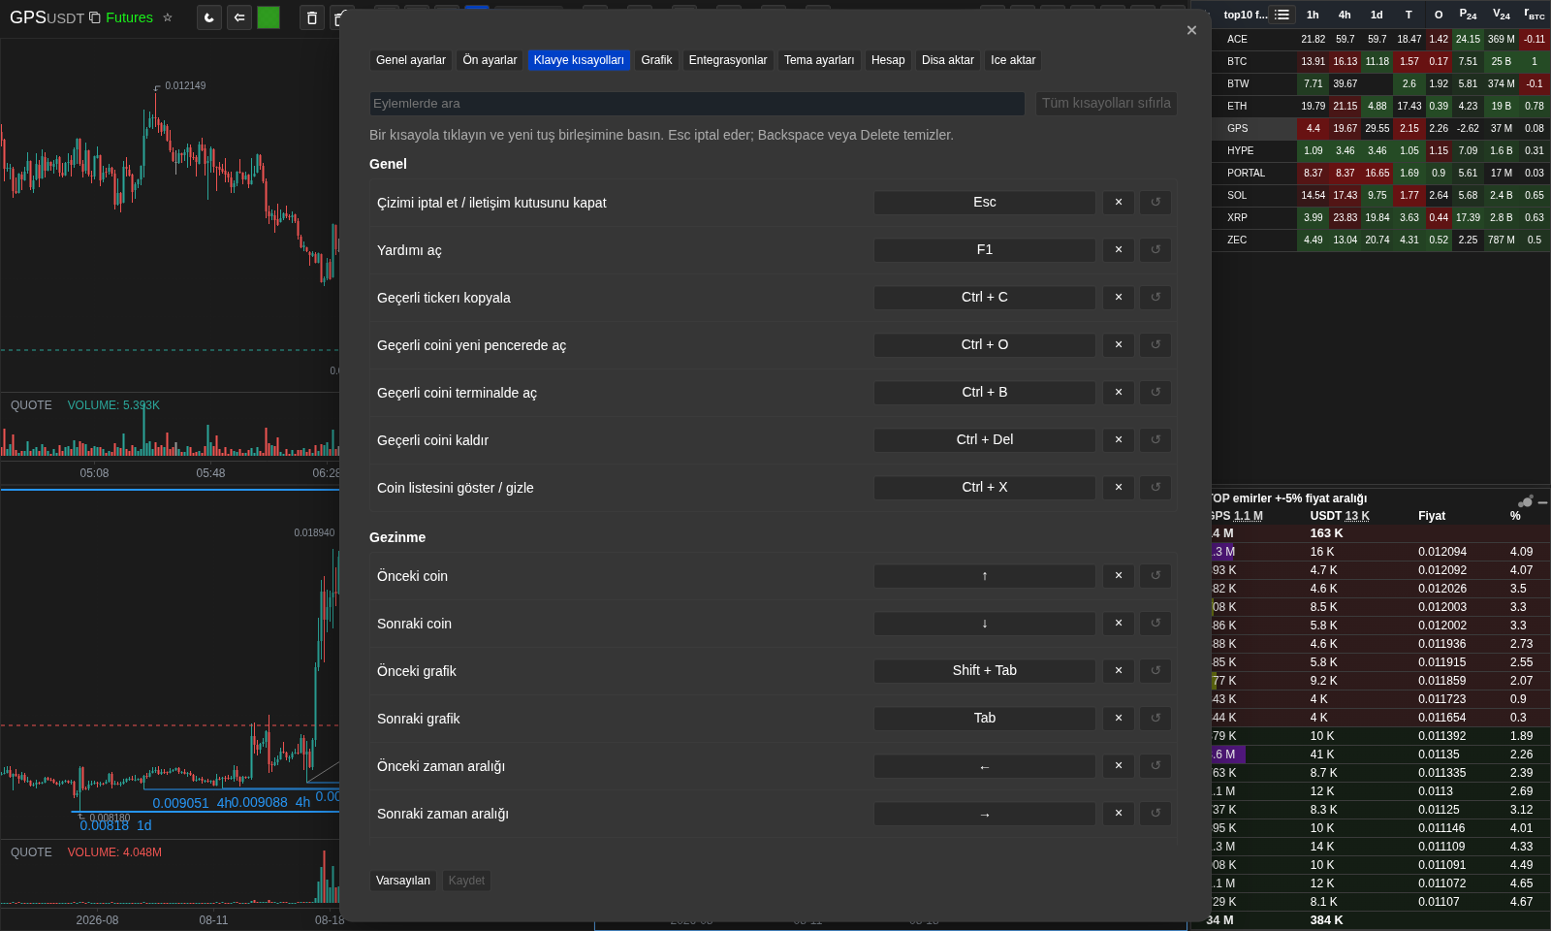This screenshot has width=1551, height=931.
Task: Open the Tema ayarları tab
Action: tap(819, 60)
